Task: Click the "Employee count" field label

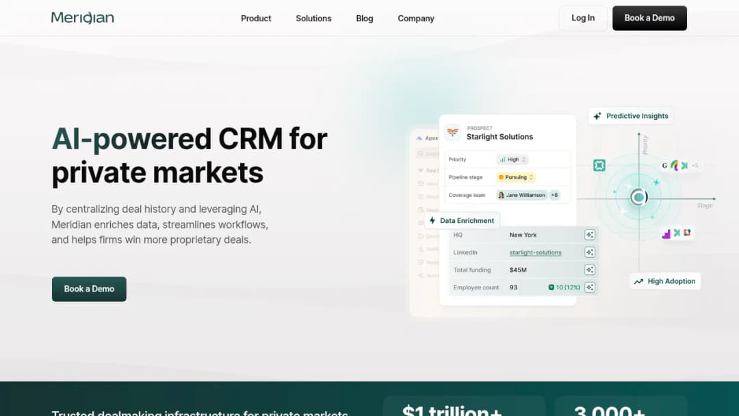Action: (x=476, y=287)
